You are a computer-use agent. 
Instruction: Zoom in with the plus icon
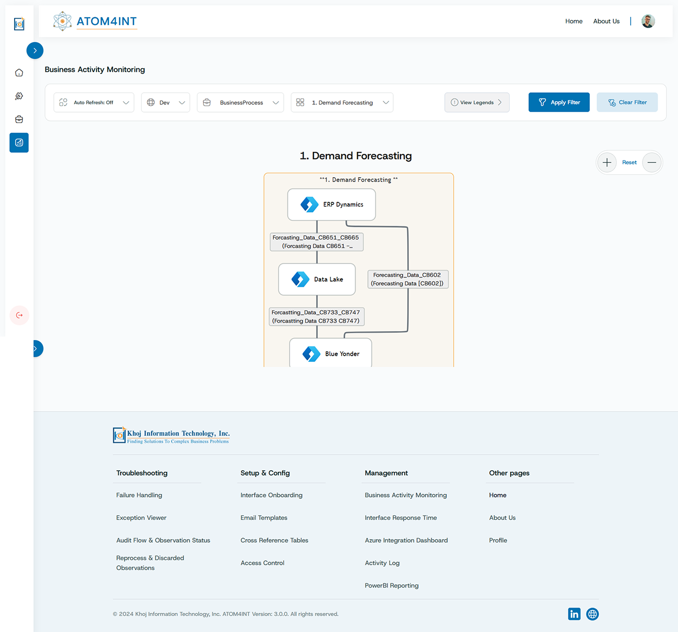(607, 163)
